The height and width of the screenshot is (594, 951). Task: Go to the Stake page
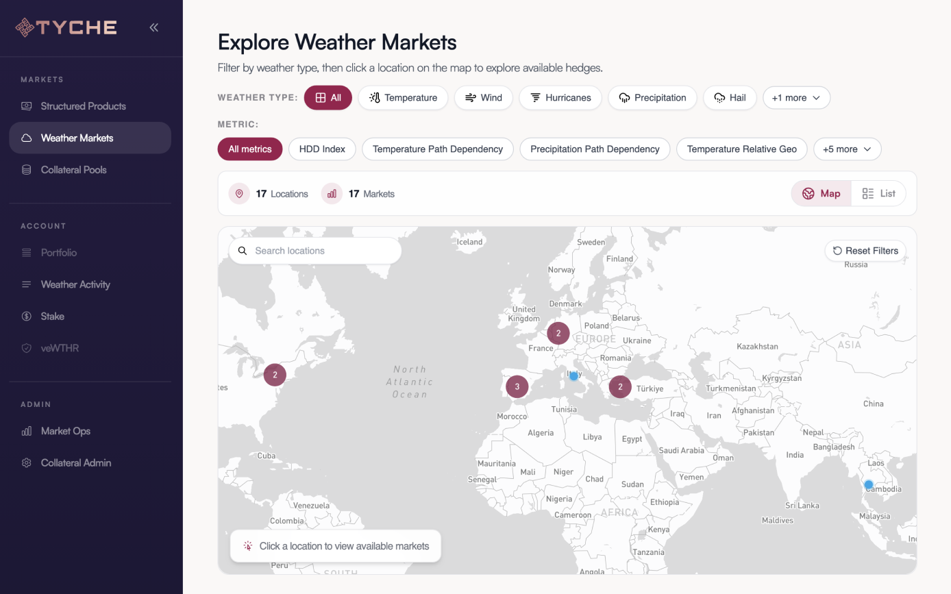click(52, 317)
